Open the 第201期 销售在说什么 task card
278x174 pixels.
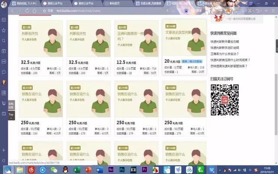[41, 100]
